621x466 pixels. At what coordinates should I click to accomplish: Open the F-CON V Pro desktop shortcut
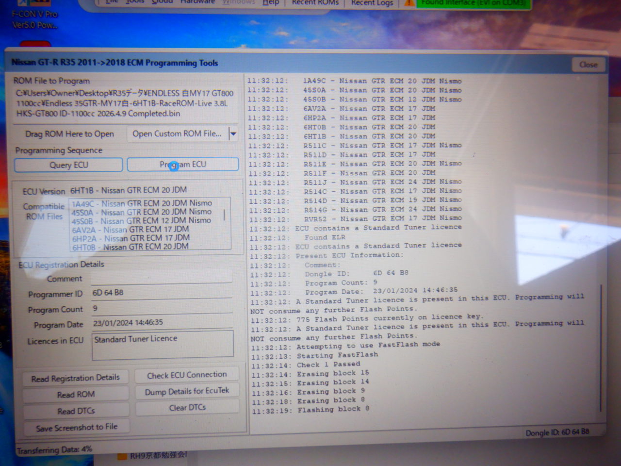(x=34, y=18)
